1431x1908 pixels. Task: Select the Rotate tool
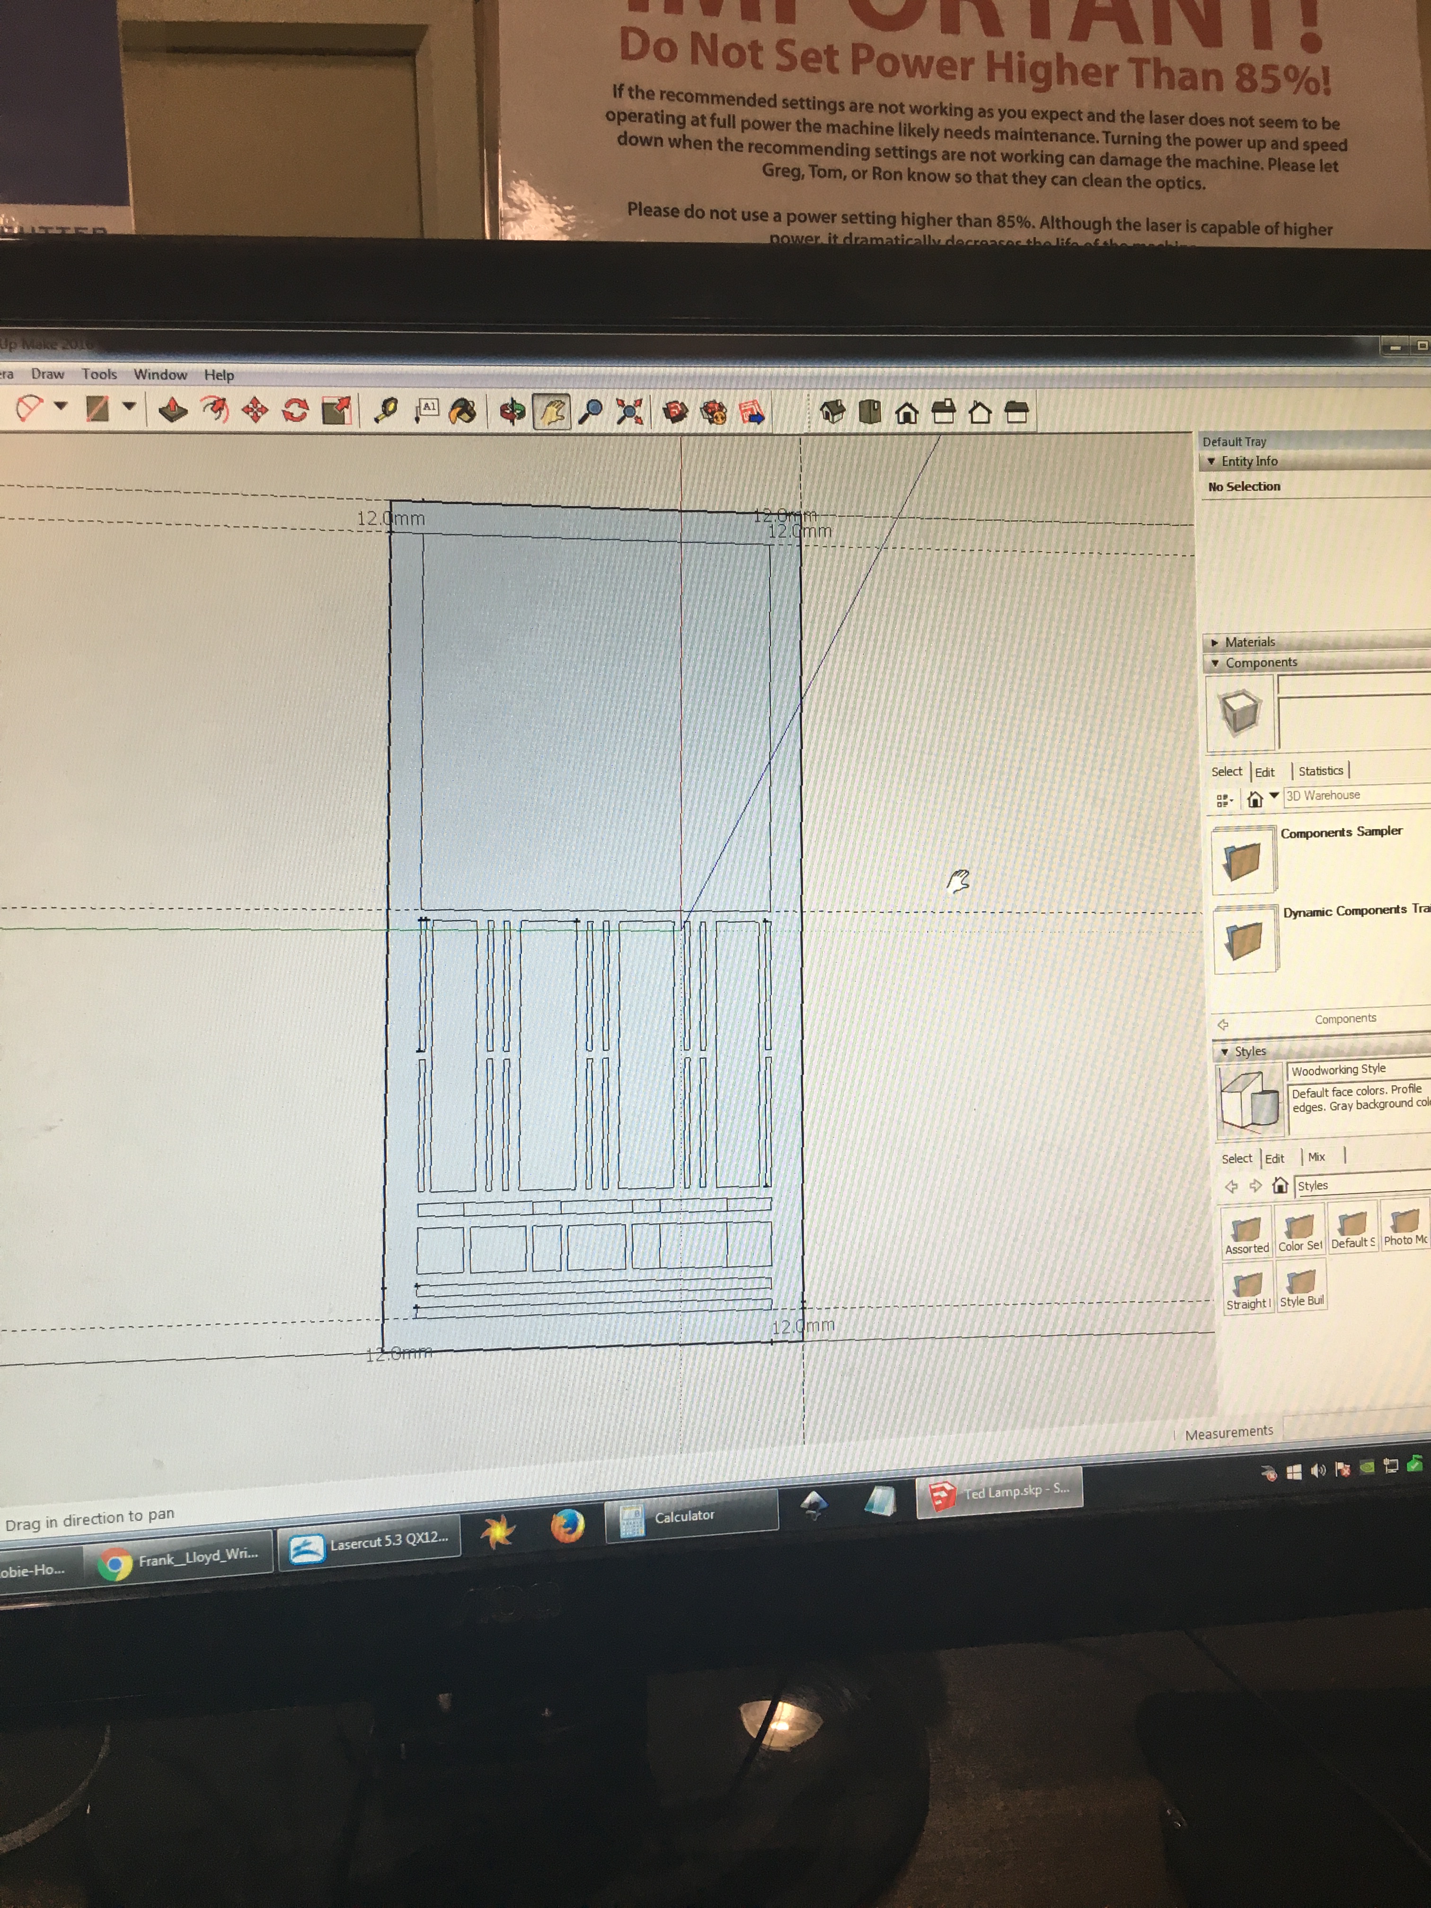[x=295, y=410]
